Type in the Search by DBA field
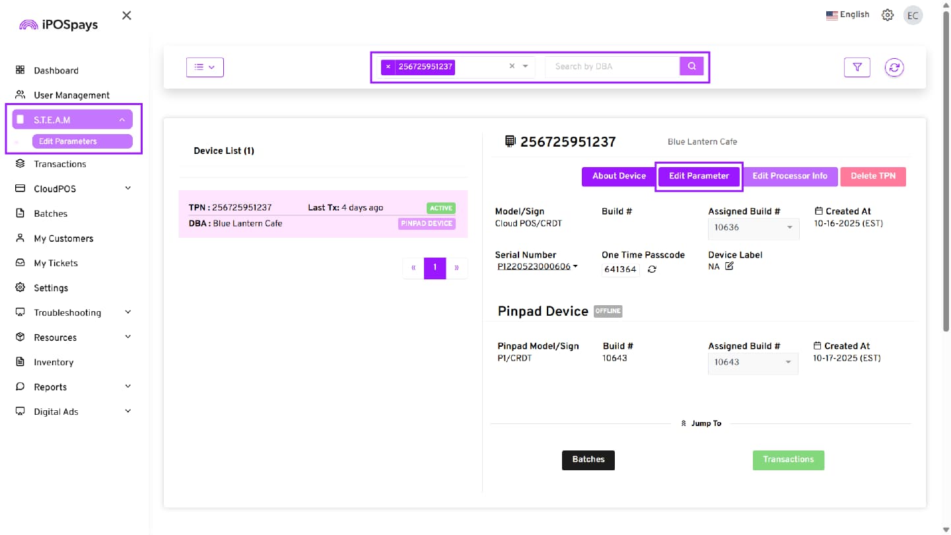Image resolution: width=951 pixels, height=535 pixels. 612,67
